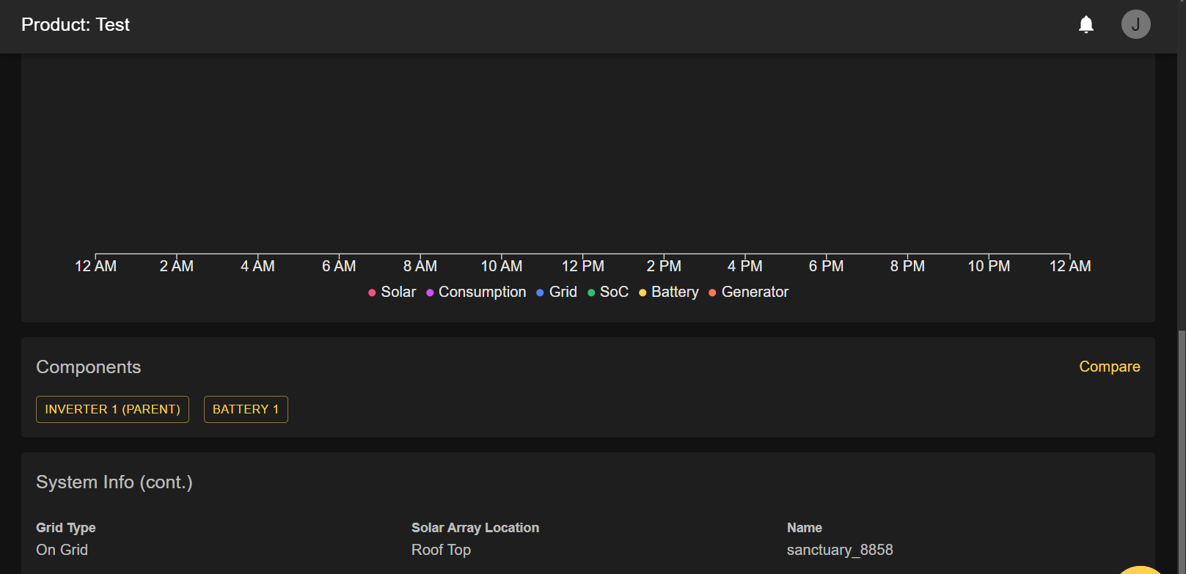Screen dimensions: 1186x574
Task: Click the Roof Top array location value
Action: 441,550
